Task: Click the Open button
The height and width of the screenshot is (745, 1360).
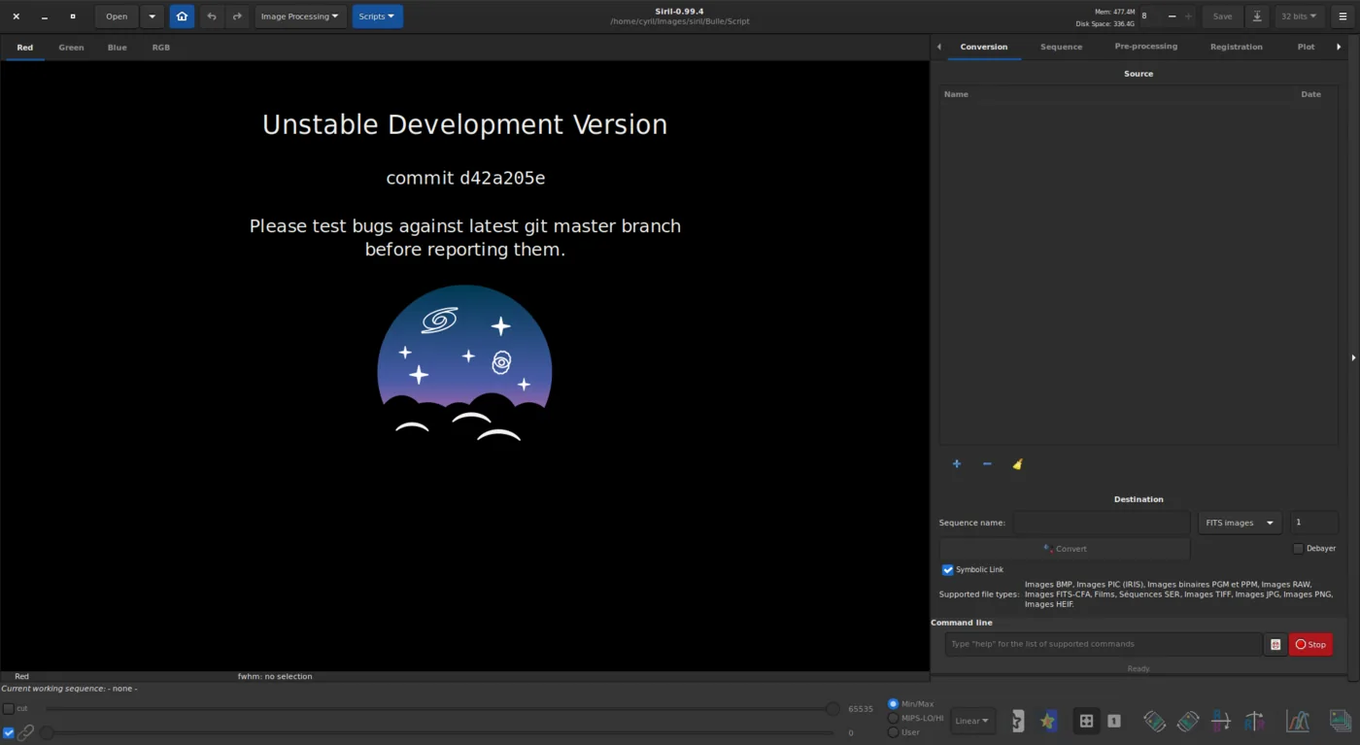Action: click(117, 17)
